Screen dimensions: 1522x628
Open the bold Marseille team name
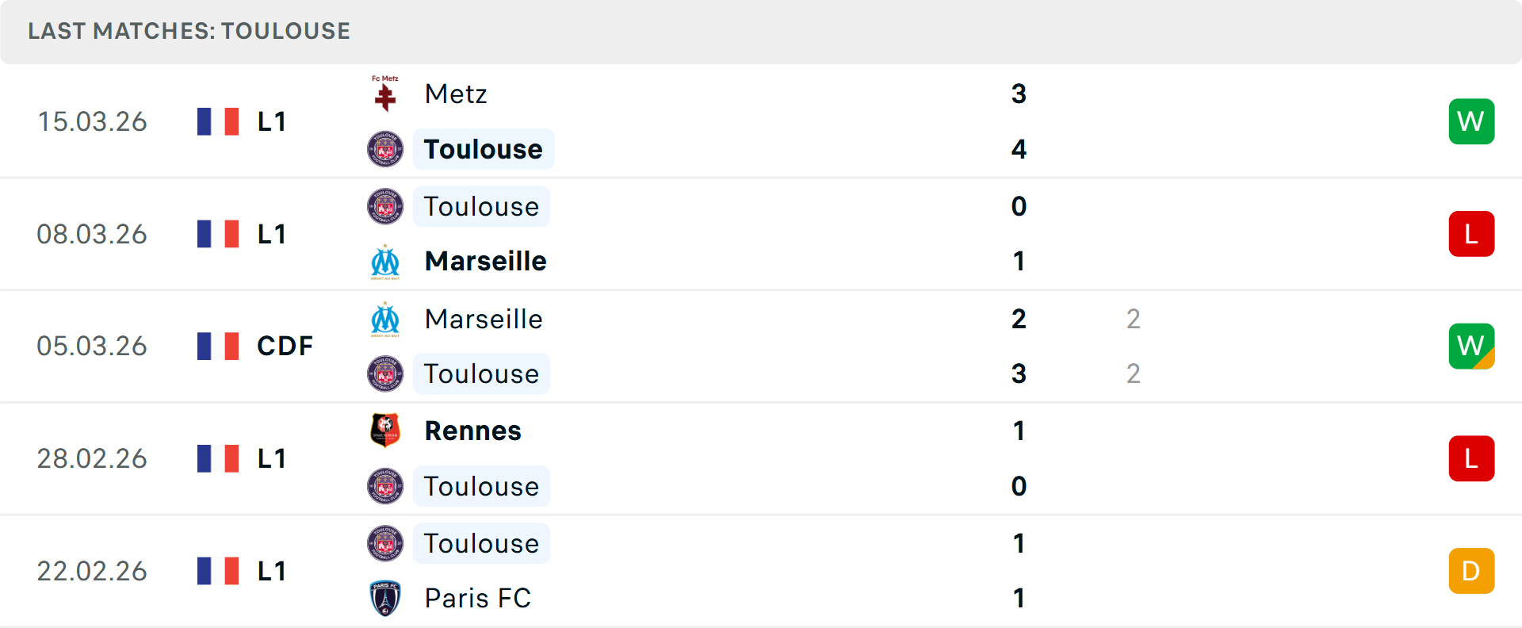[x=485, y=262]
